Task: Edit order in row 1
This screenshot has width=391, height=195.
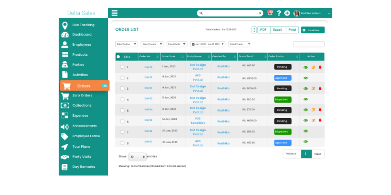Action: coord(314,67)
